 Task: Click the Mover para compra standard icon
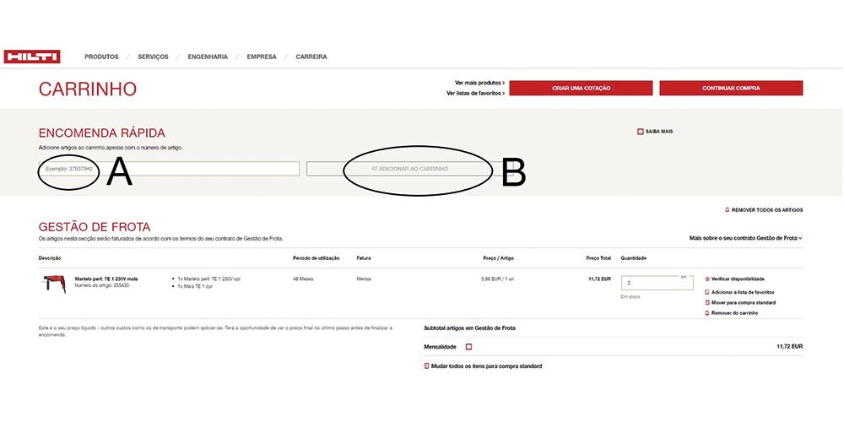(707, 302)
